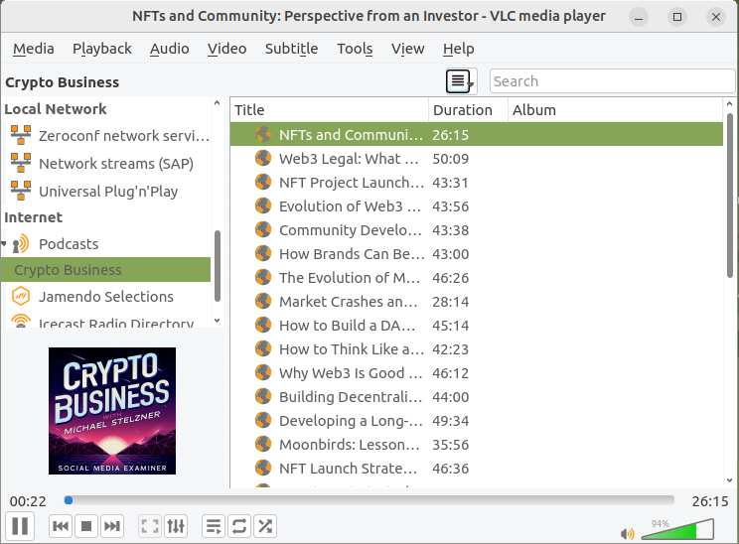Viewport: 739px width, 544px height.
Task: Select 'How to Think Like a…' episode
Action: point(477,349)
